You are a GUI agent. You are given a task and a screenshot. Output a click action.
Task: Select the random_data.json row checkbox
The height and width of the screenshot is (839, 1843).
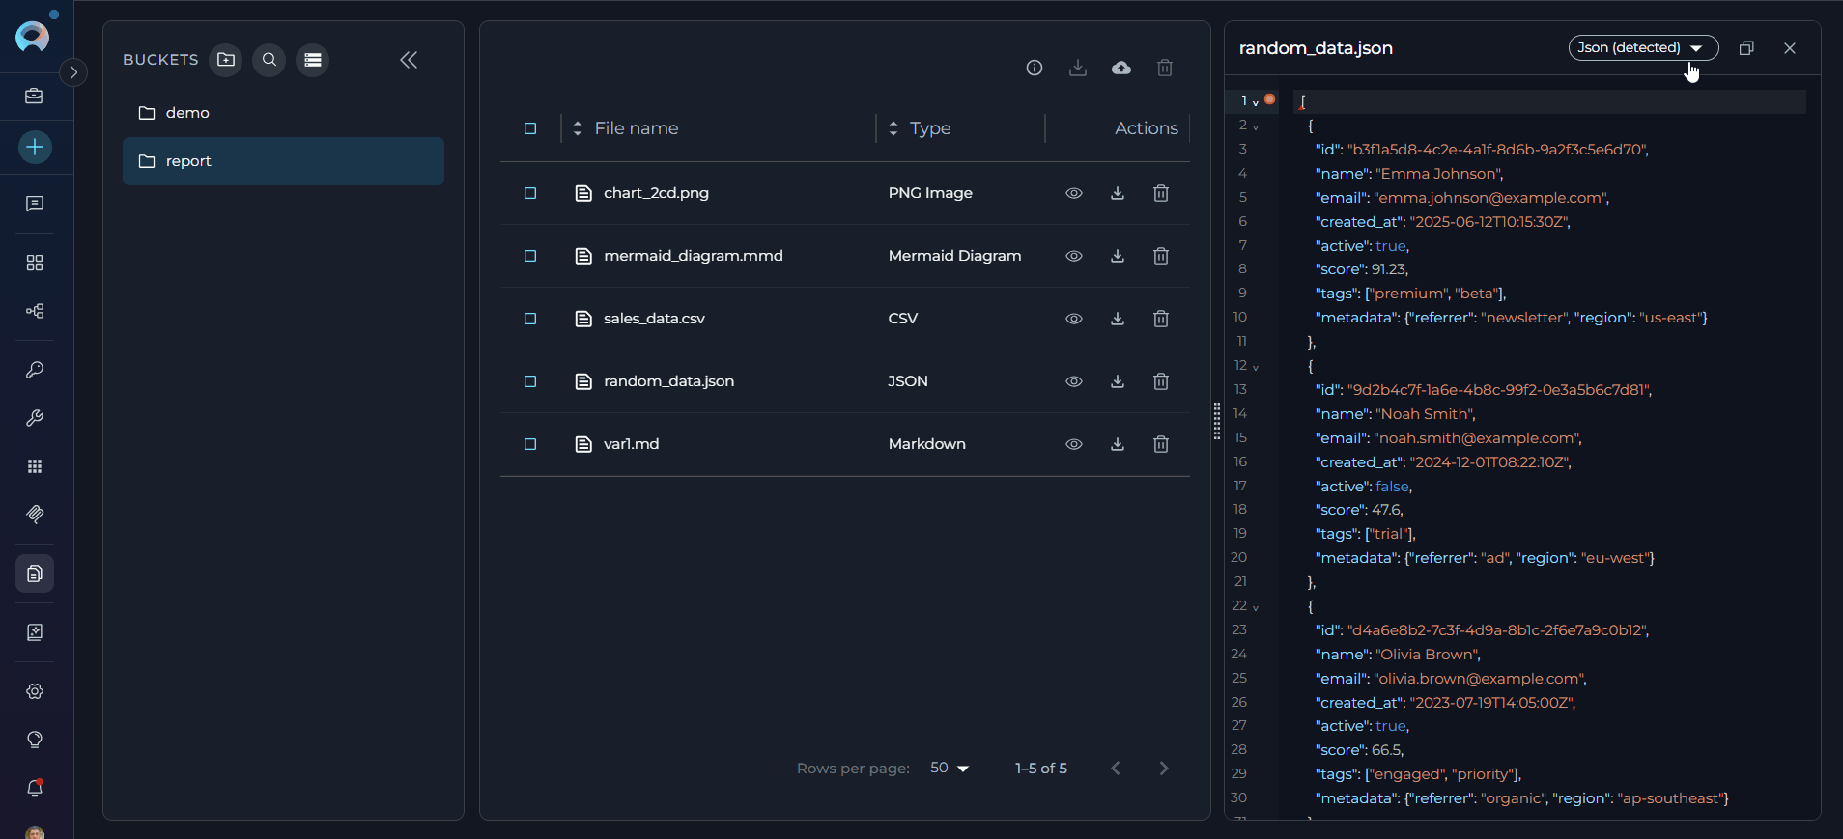pos(530,381)
